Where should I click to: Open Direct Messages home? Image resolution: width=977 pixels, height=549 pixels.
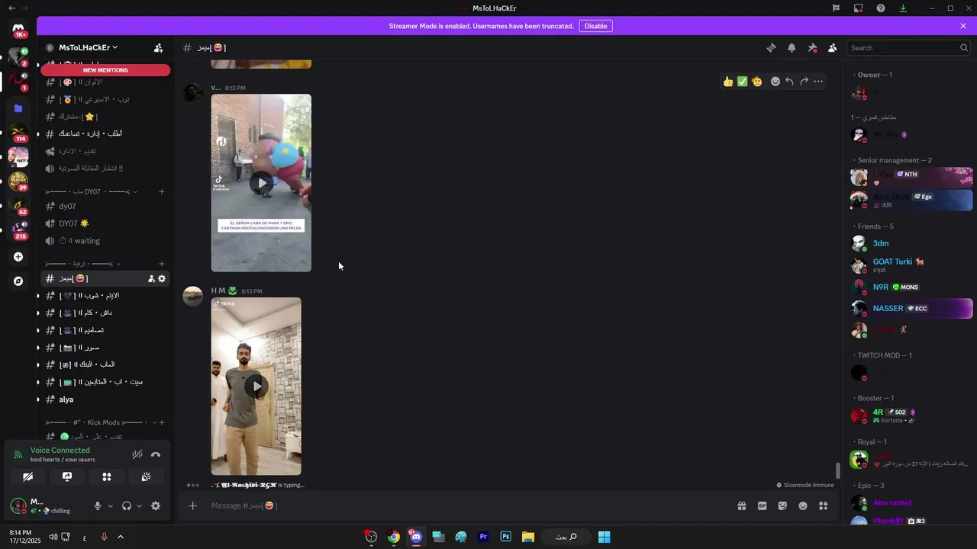pos(18,29)
